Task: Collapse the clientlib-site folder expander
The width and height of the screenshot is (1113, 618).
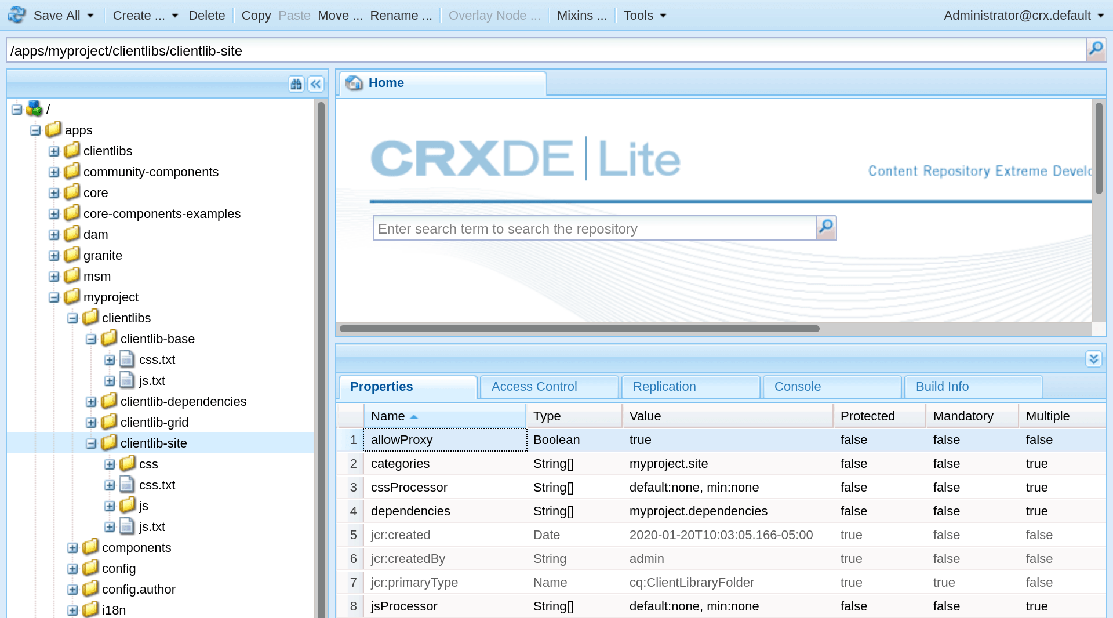Action: tap(91, 443)
